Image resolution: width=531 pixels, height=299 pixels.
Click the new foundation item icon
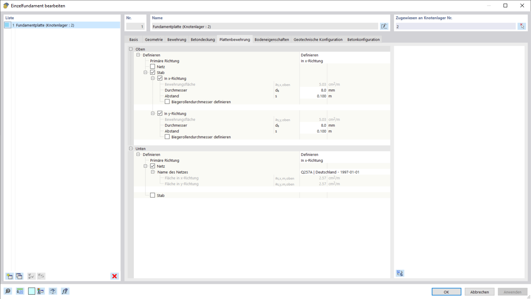[x=9, y=276]
